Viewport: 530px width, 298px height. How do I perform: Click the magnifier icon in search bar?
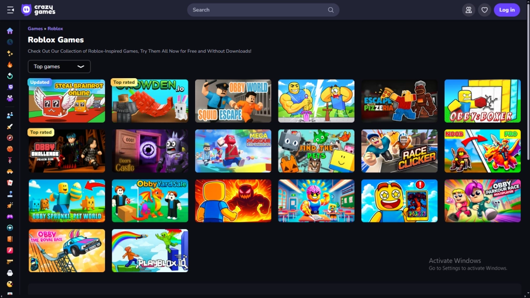click(331, 10)
